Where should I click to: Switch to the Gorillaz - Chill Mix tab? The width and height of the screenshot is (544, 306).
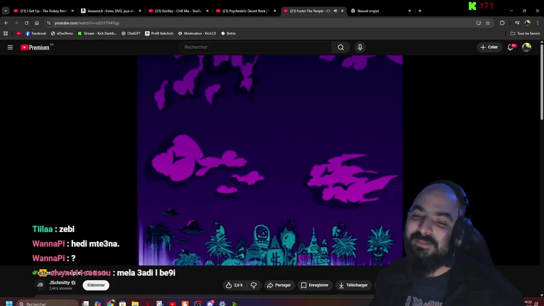pyautogui.click(x=178, y=11)
